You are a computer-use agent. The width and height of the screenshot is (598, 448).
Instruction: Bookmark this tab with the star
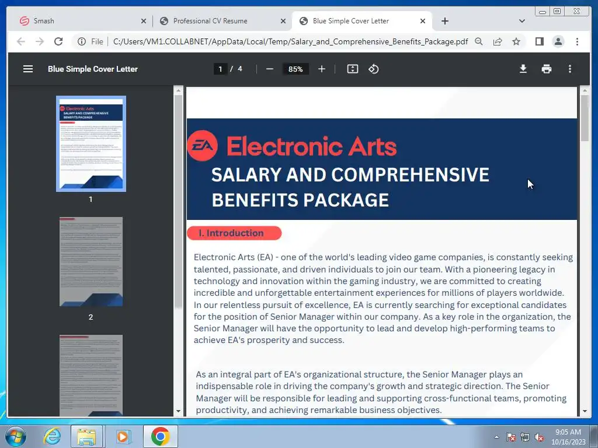[516, 41]
